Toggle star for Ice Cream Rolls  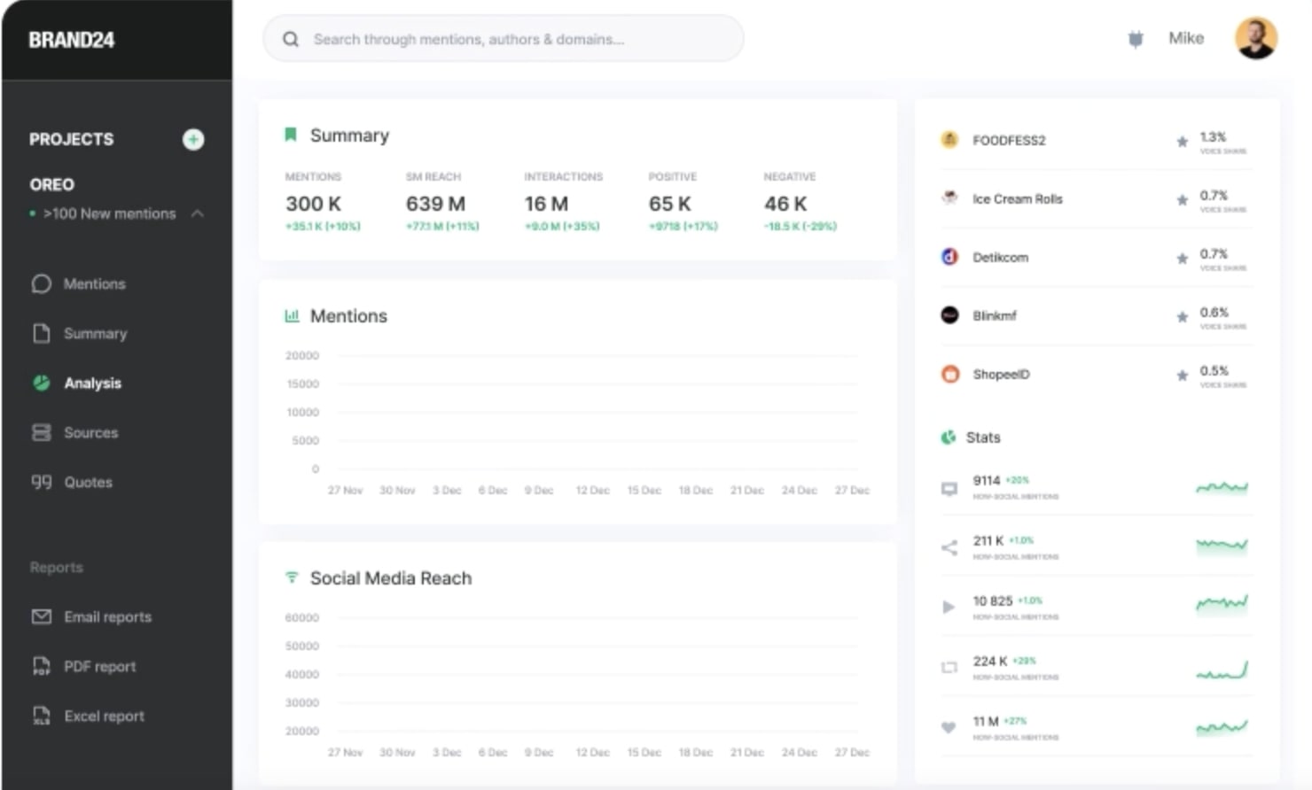click(x=1182, y=199)
